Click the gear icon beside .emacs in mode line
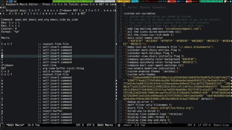This screenshot has width=232, height=130. [x=119, y=125]
